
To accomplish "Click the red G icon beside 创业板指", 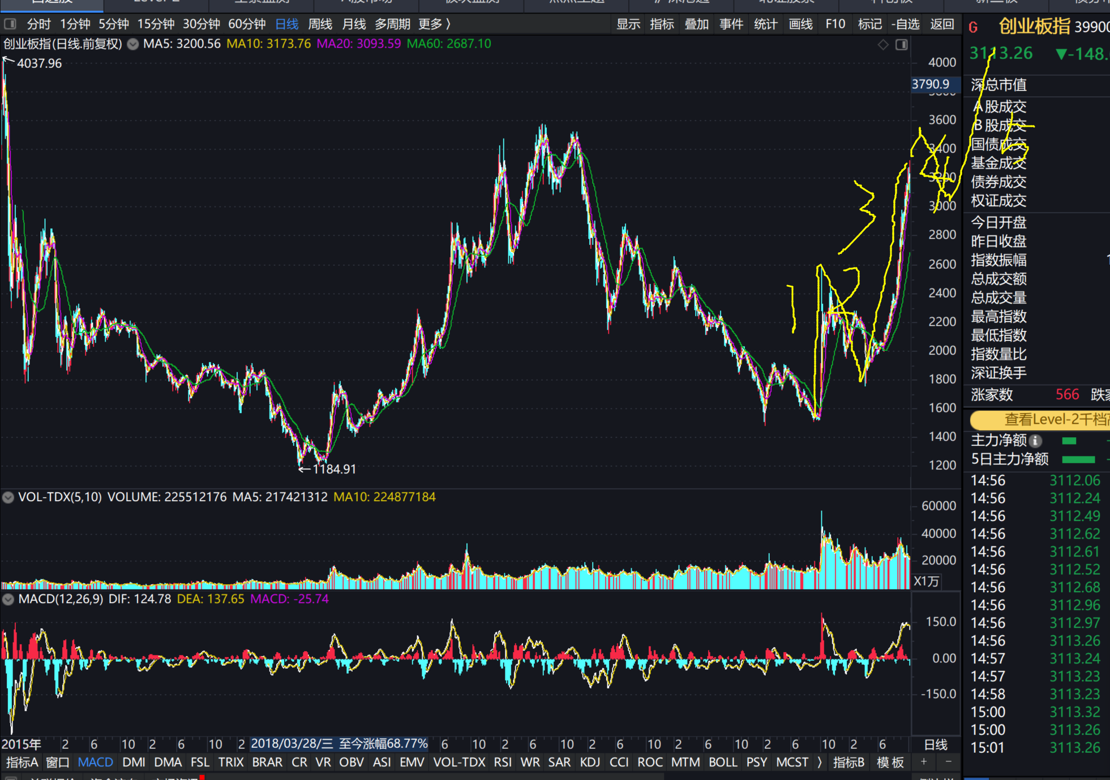I will click(x=974, y=27).
